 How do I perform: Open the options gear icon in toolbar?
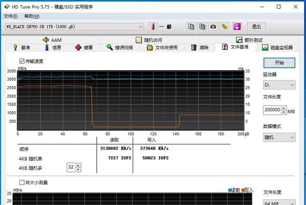click(225, 27)
